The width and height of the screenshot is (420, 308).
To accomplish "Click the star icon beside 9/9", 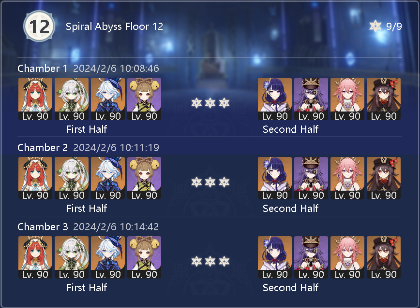I will [375, 26].
